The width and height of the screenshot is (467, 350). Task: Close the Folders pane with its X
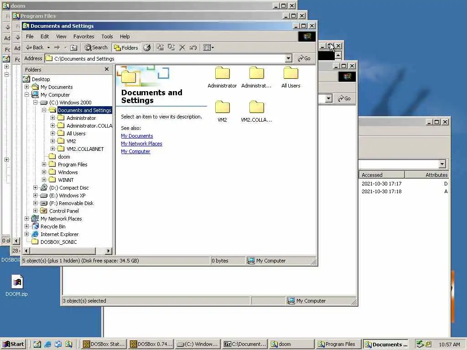[107, 69]
